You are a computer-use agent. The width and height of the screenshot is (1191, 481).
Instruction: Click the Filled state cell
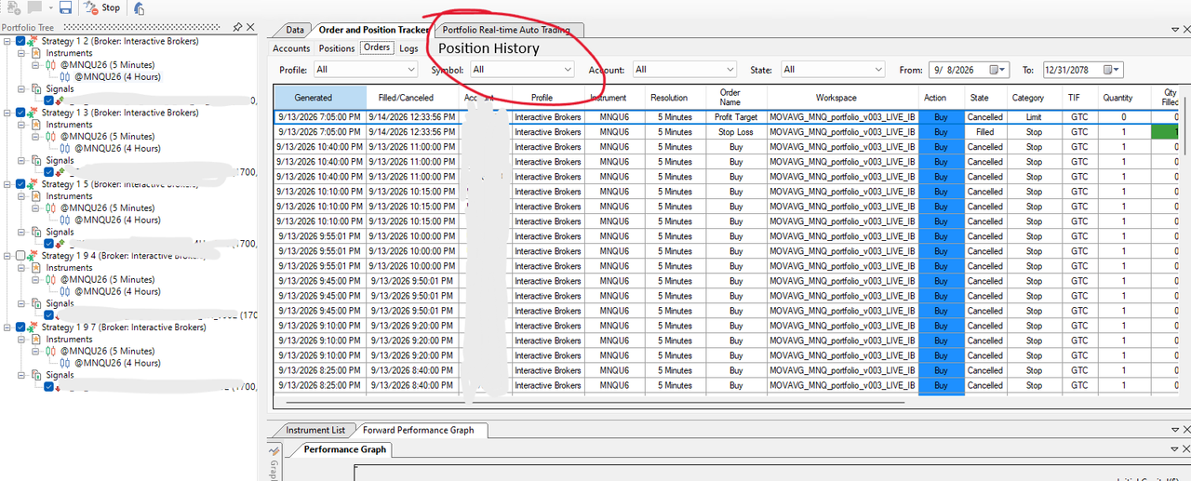click(x=985, y=132)
